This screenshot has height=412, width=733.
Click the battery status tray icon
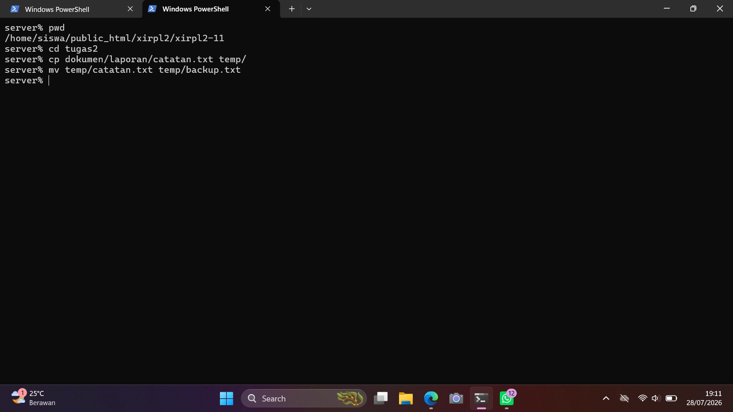tap(671, 399)
